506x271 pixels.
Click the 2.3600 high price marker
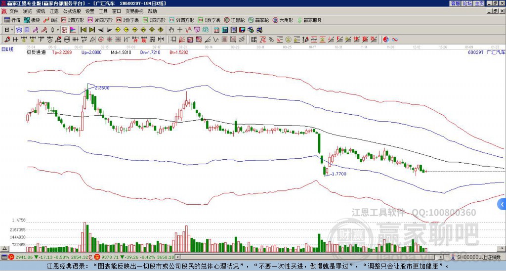[102, 88]
